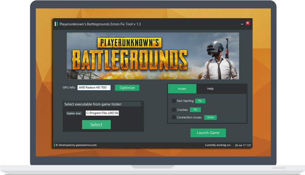Click the Playerunknown's Battlegrounds banner image
305x175 pixels.
click(153, 56)
